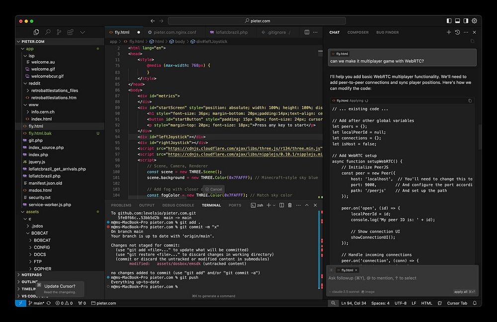Expand the NOTEPADS section
The image size is (497, 322).
click(x=31, y=274)
